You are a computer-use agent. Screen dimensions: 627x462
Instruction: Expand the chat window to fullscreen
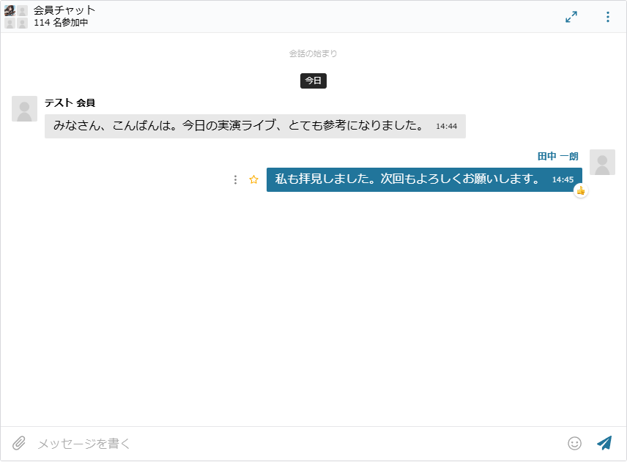(x=571, y=17)
